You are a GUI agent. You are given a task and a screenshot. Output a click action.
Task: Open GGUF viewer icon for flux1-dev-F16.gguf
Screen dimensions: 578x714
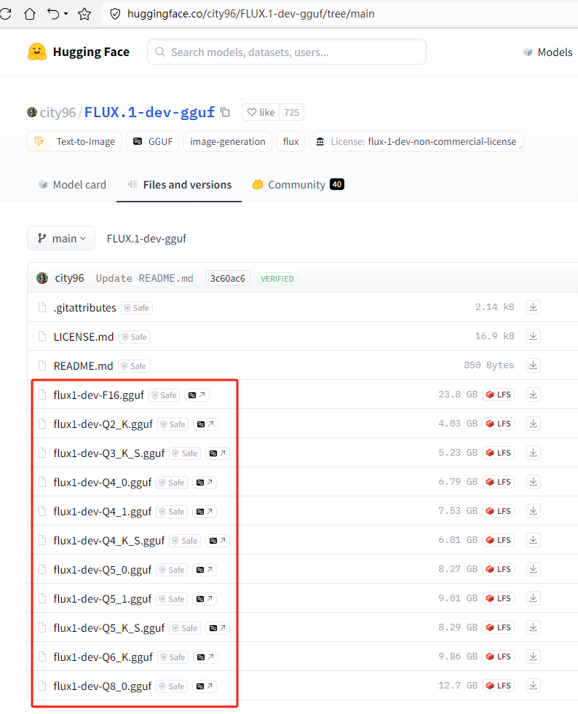[x=197, y=395]
